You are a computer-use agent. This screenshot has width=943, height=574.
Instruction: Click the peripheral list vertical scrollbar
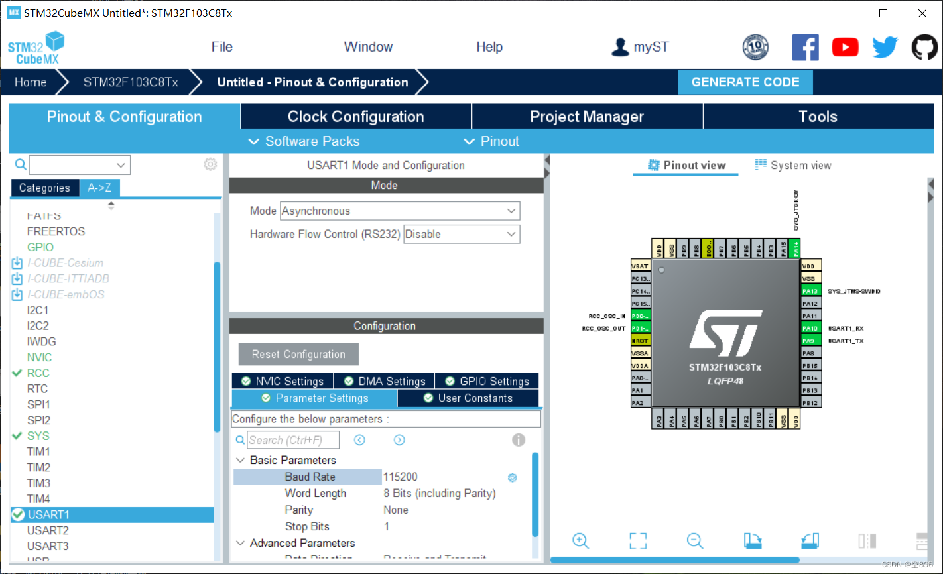[x=217, y=347]
